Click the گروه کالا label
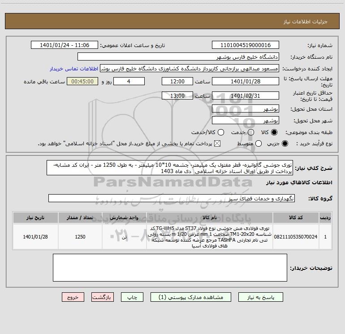Image resolution: width=345 pixels, height=334 pixels. 320,198
